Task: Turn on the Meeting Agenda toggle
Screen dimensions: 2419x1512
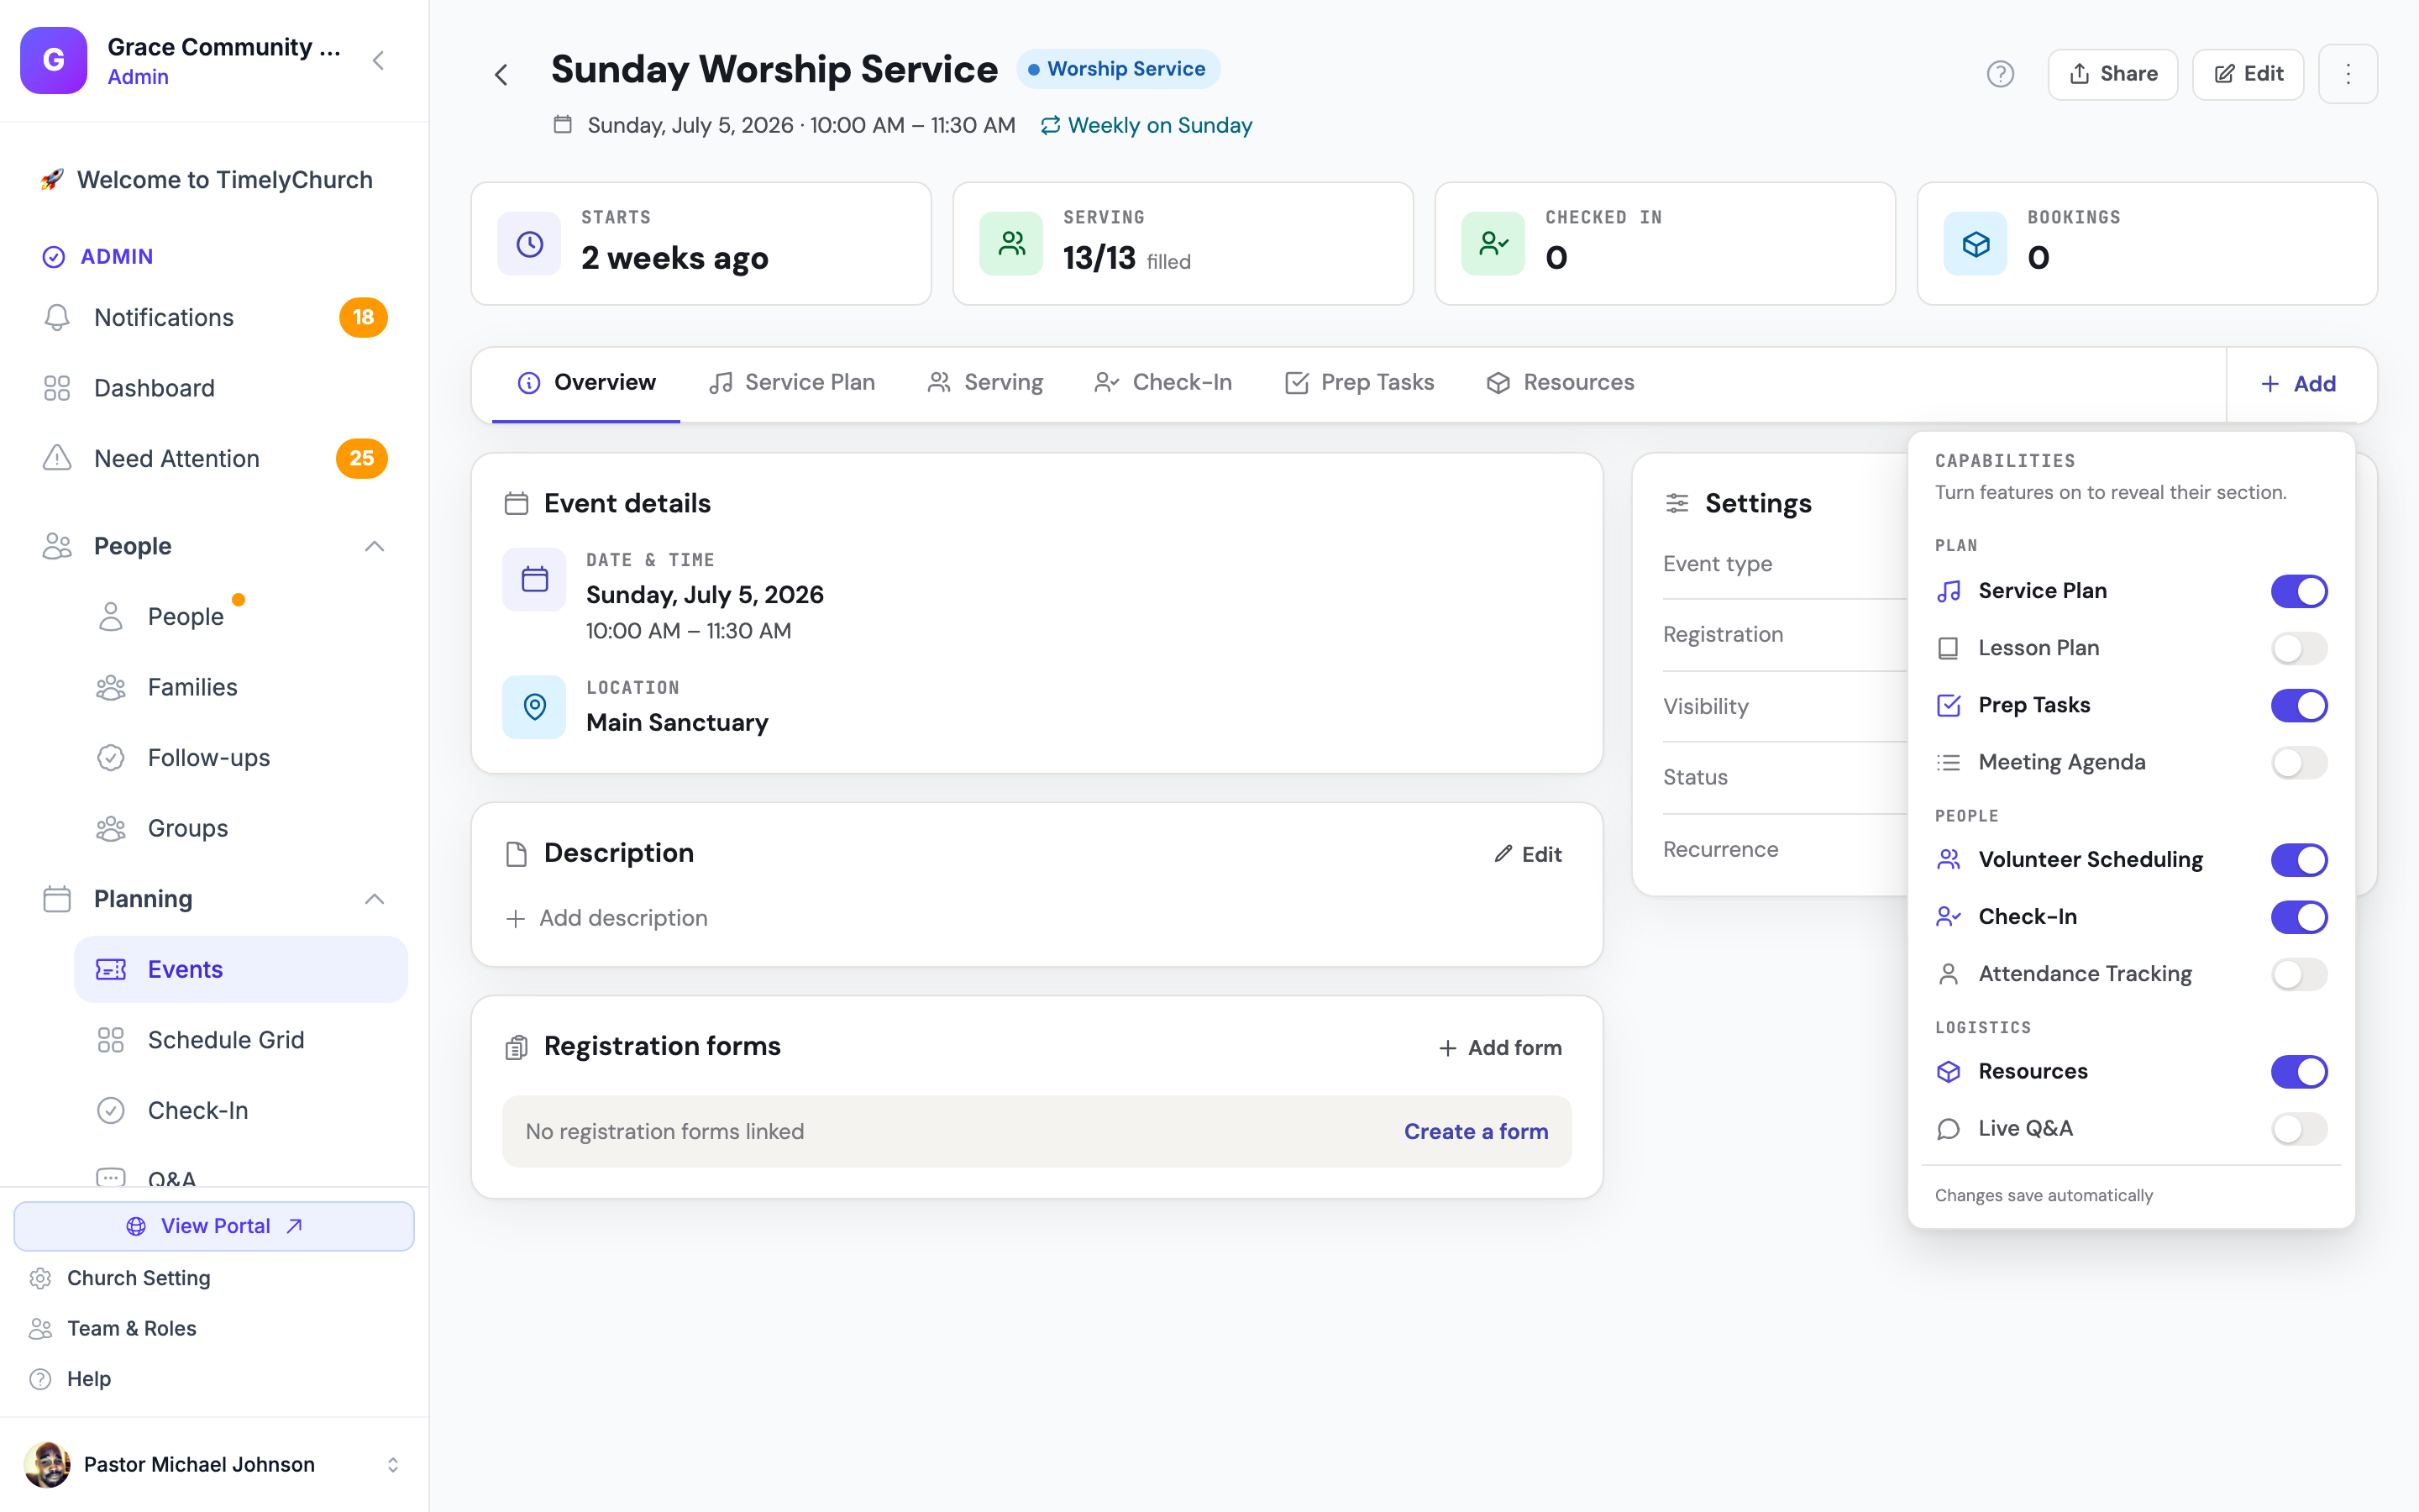Action: (x=2299, y=762)
